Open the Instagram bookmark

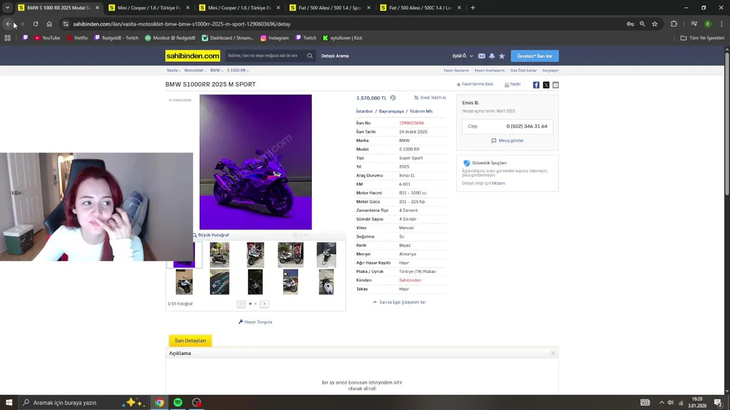coord(274,38)
